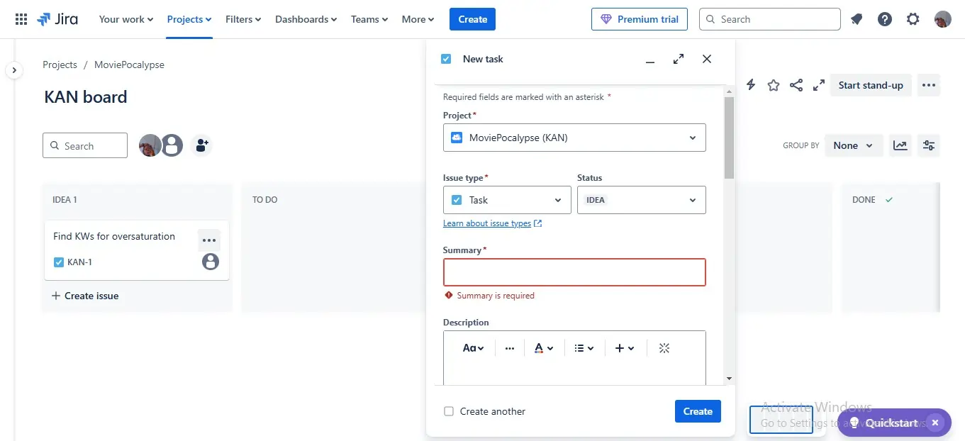
Task: Filter board by first assignee avatar
Action: (x=150, y=145)
